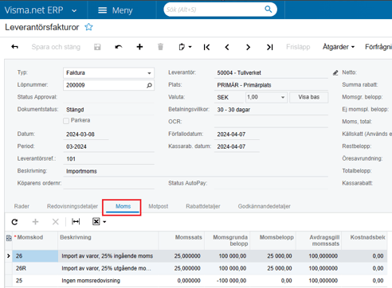Click the Betalningsvillkor 30 - 30 dagar

tap(271, 110)
